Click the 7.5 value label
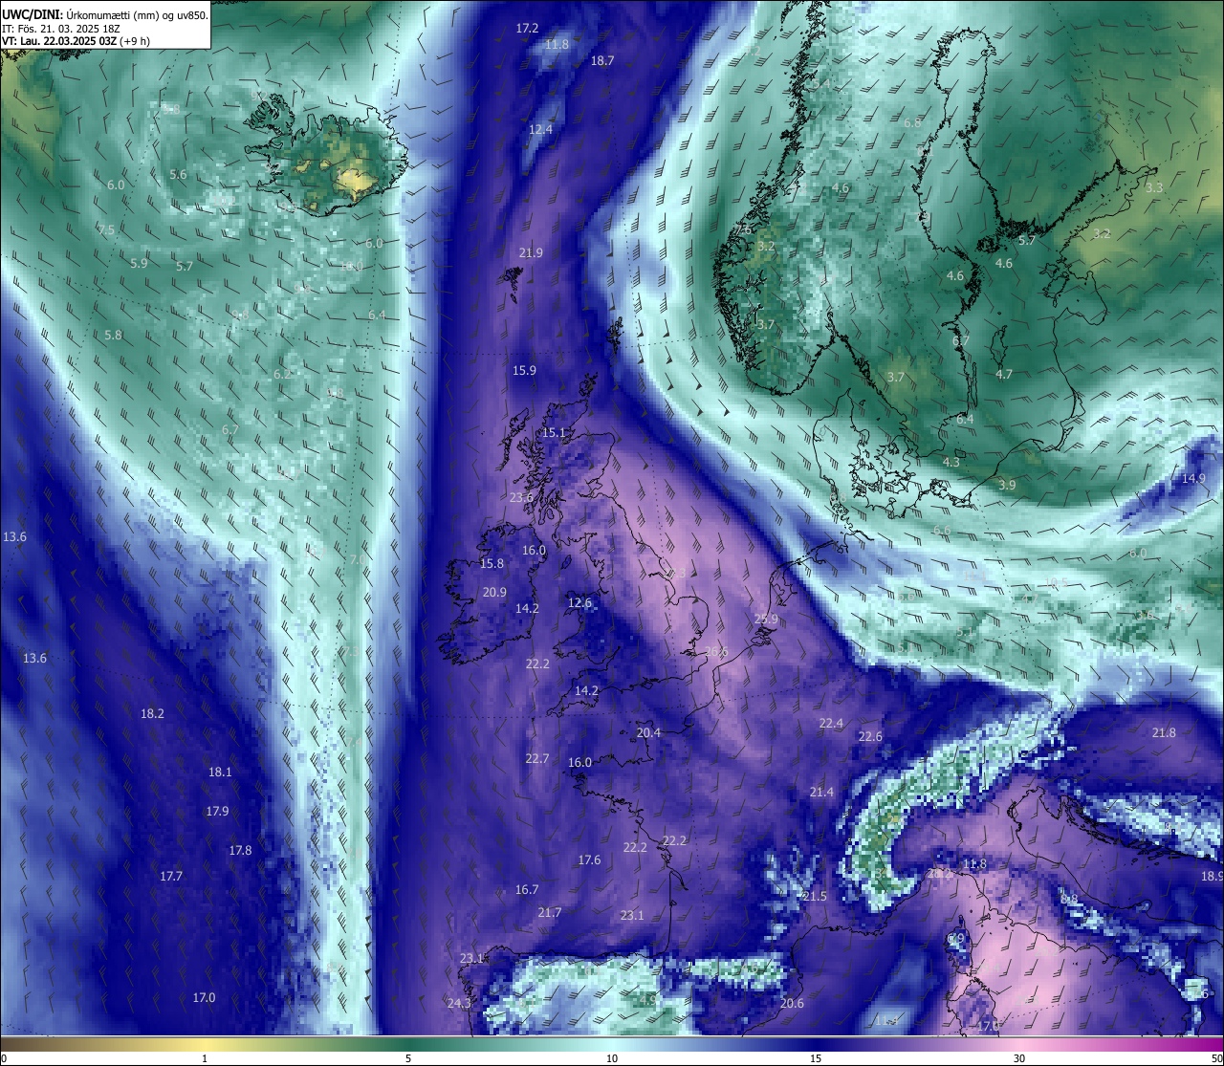 pos(106,230)
